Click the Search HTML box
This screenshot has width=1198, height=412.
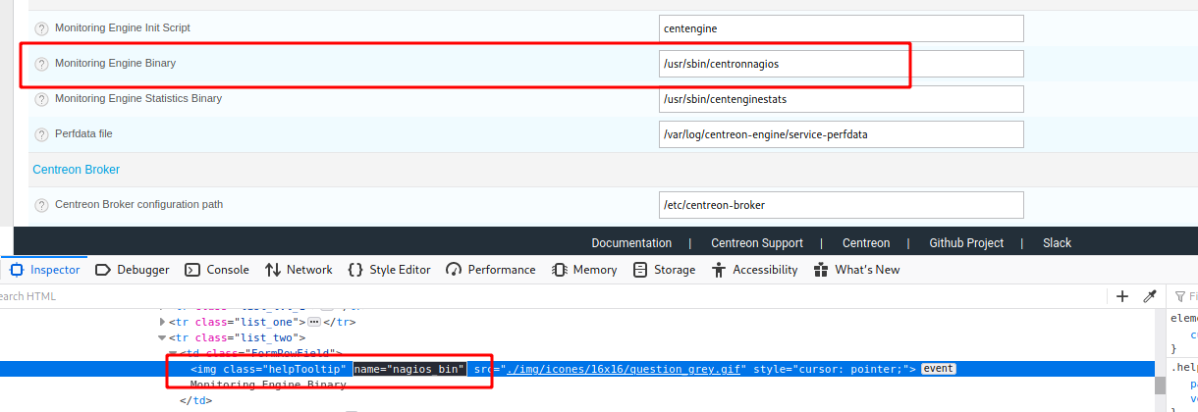550,296
